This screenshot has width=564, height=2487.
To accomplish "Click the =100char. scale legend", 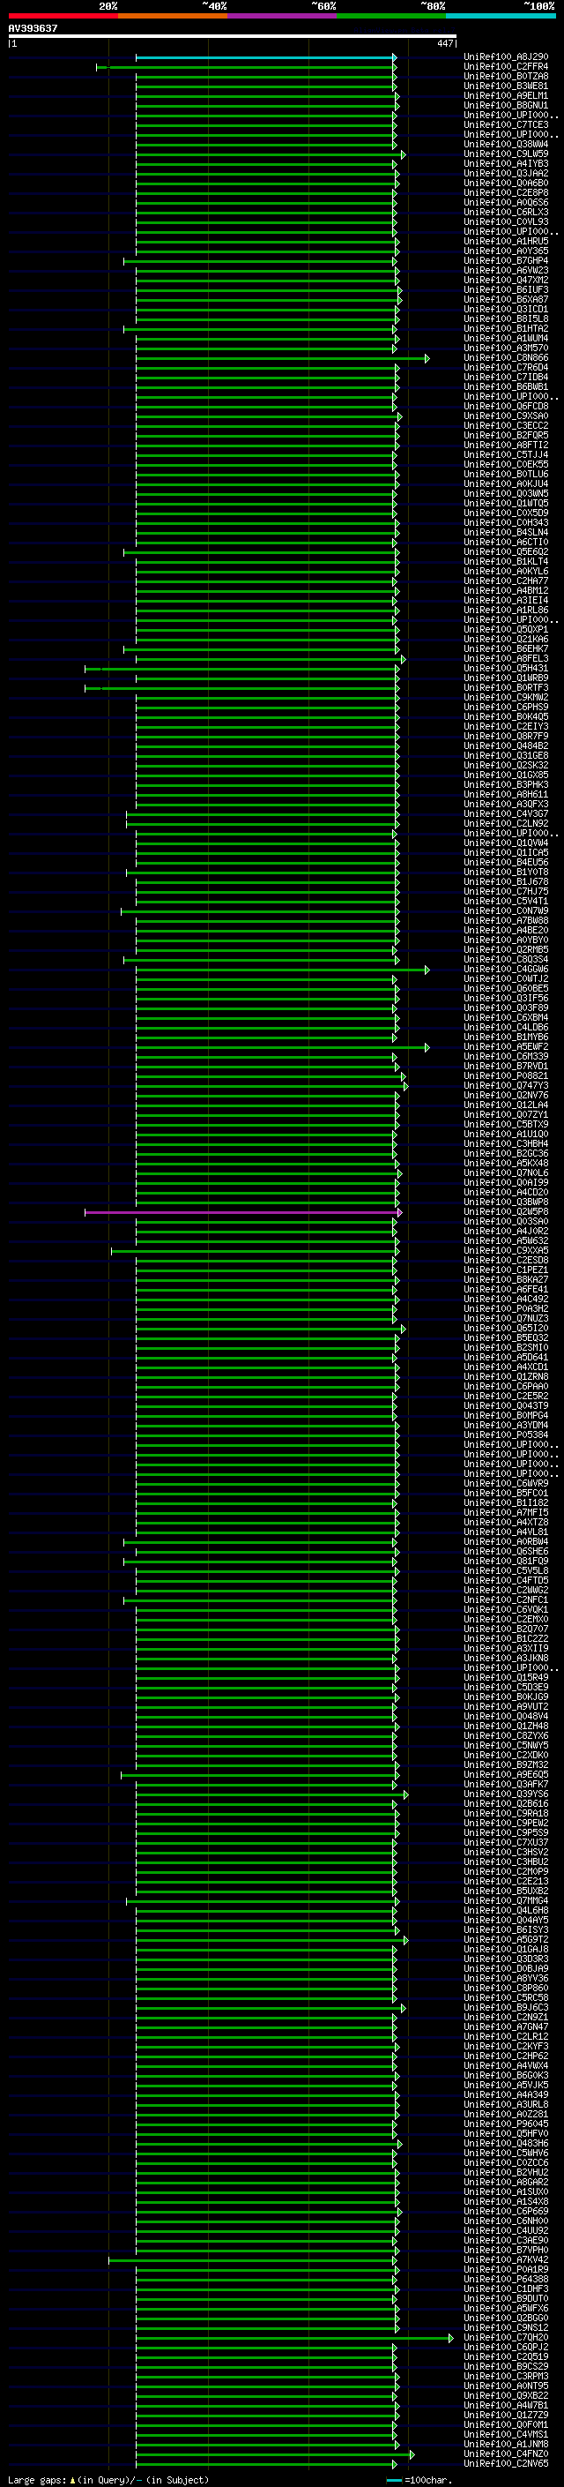I will click(418, 2480).
